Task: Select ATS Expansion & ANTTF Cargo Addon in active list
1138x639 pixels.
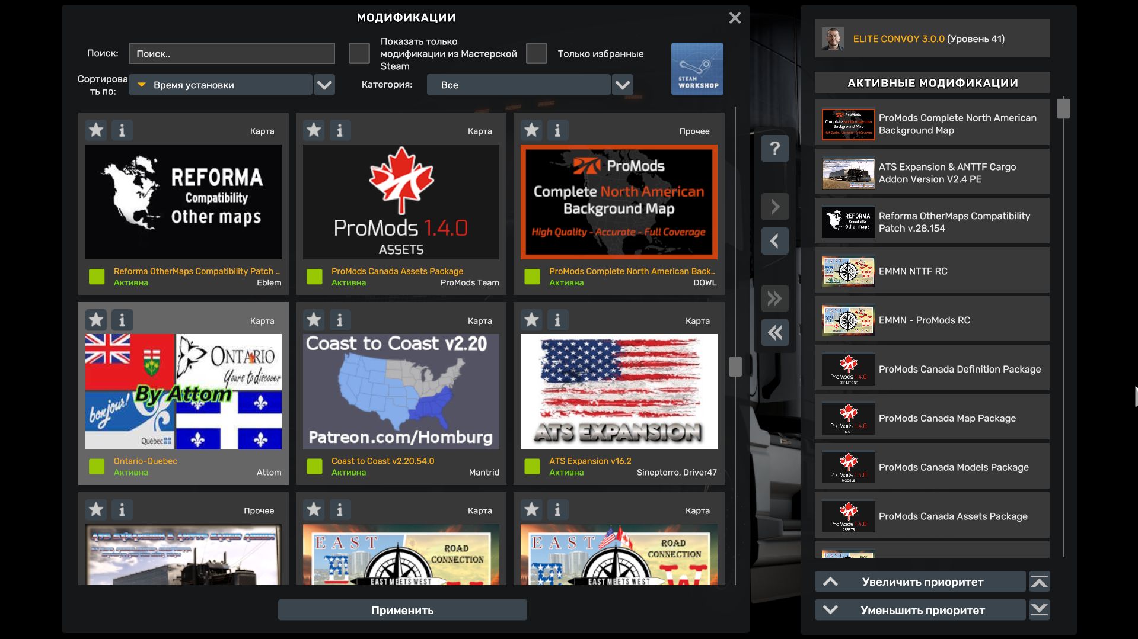Action: [932, 173]
